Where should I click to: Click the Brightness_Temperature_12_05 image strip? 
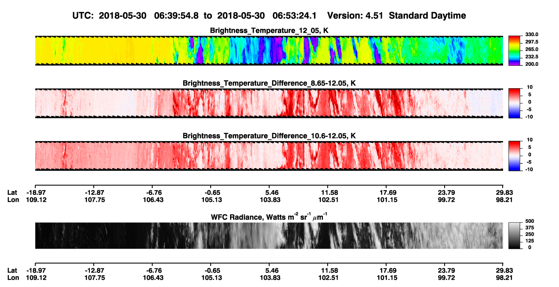pyautogui.click(x=269, y=50)
